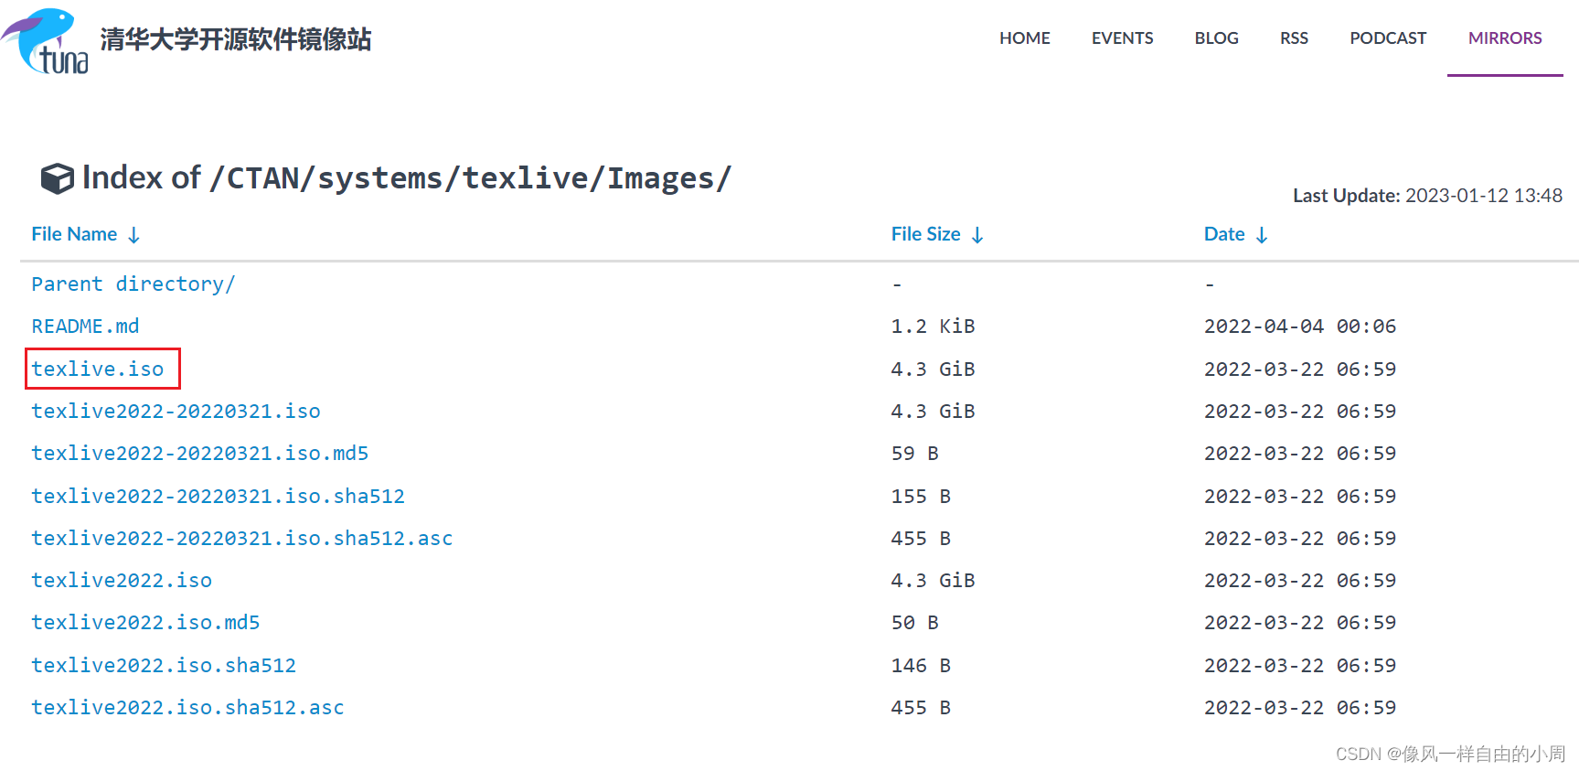Click the 1.2 KiB size of README.md

[x=933, y=327]
